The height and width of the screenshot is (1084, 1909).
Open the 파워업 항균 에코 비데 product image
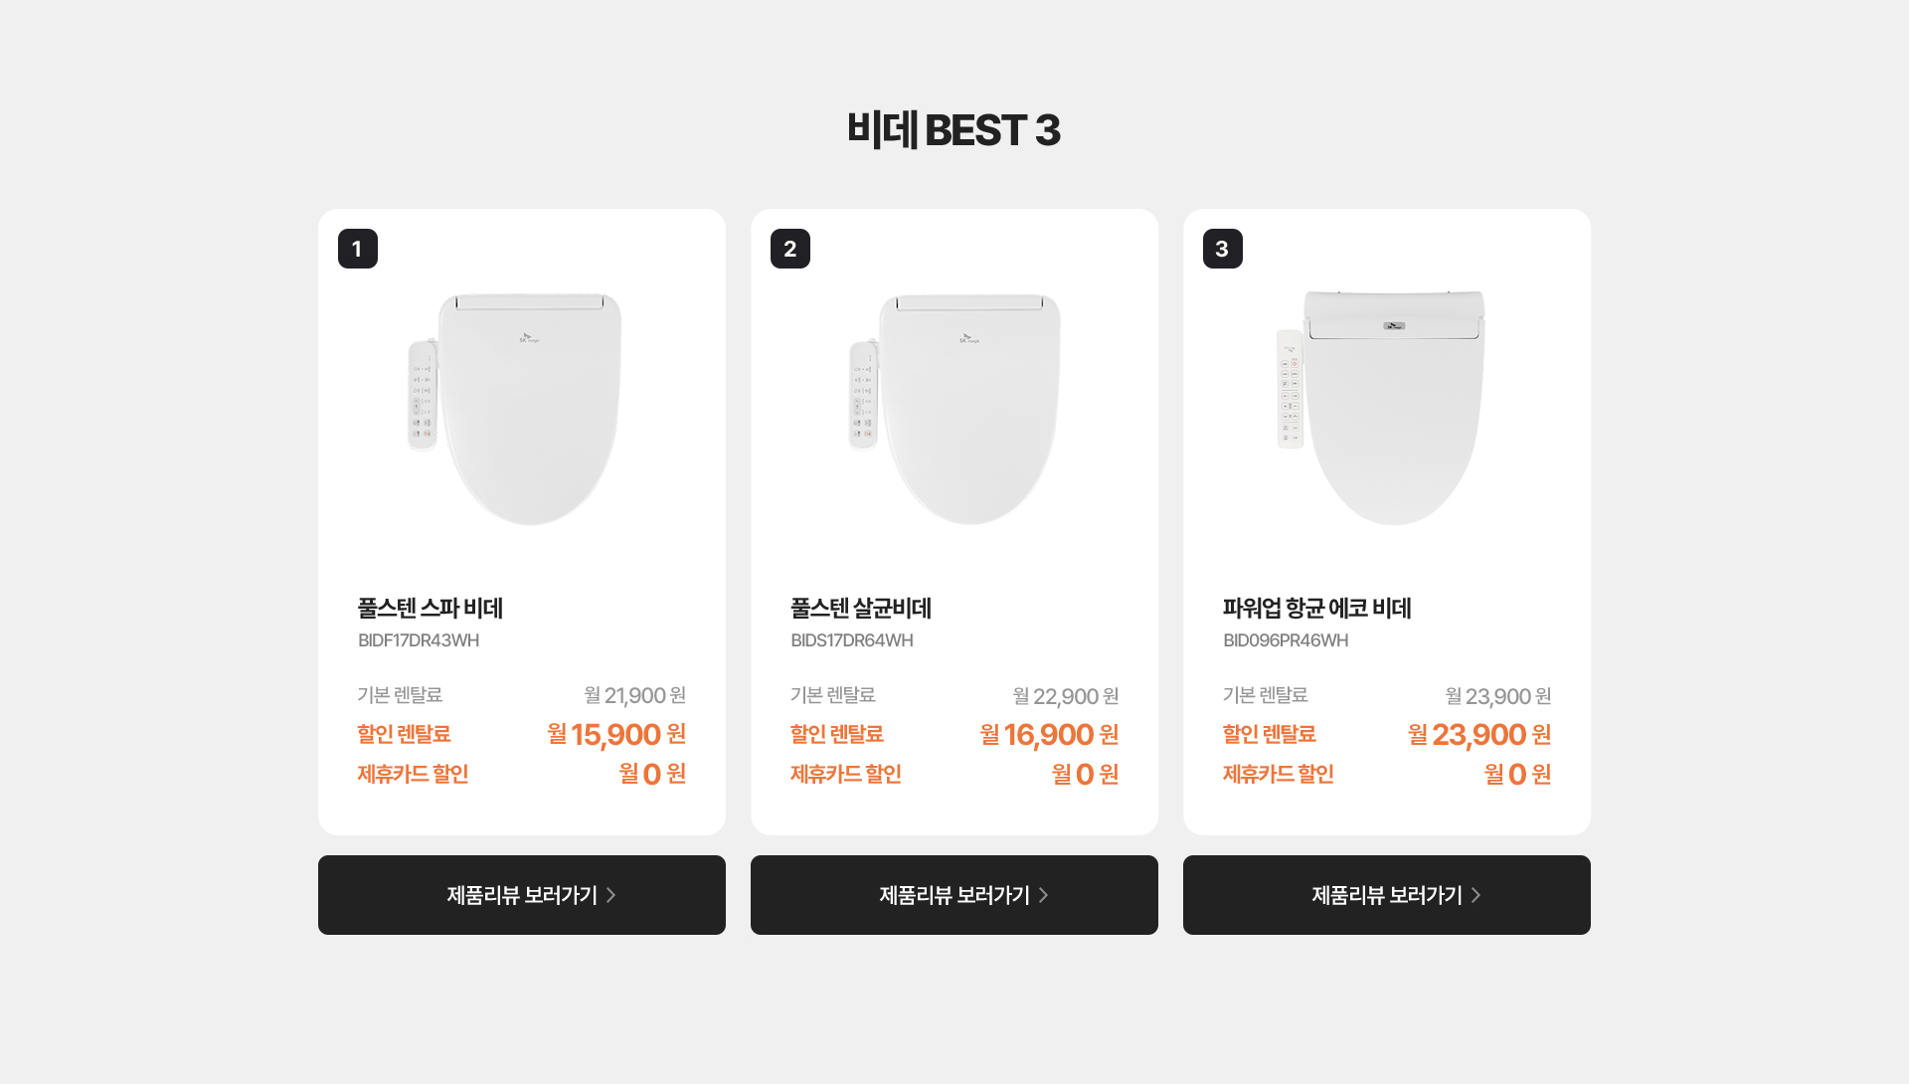(1381, 408)
